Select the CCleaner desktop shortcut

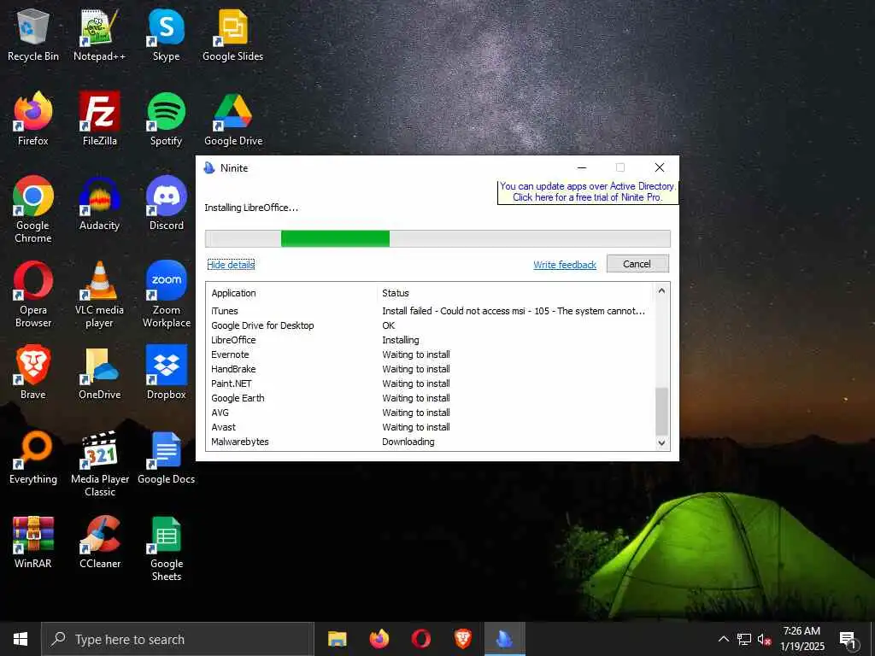(x=99, y=542)
